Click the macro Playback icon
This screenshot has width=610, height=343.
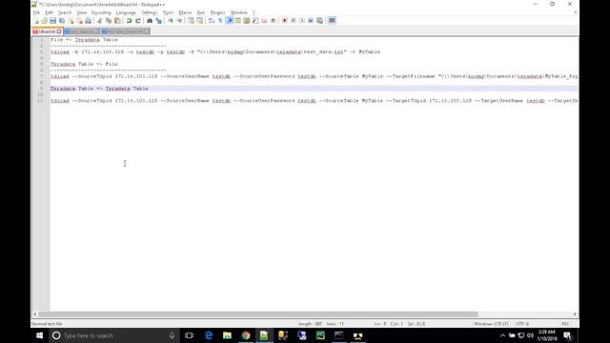click(x=302, y=21)
